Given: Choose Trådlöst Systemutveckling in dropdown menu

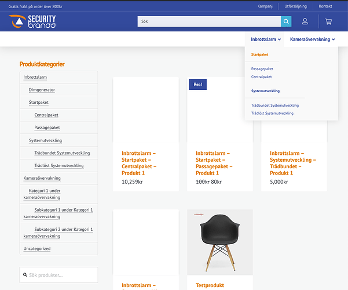Looking at the screenshot, I should coord(272,113).
